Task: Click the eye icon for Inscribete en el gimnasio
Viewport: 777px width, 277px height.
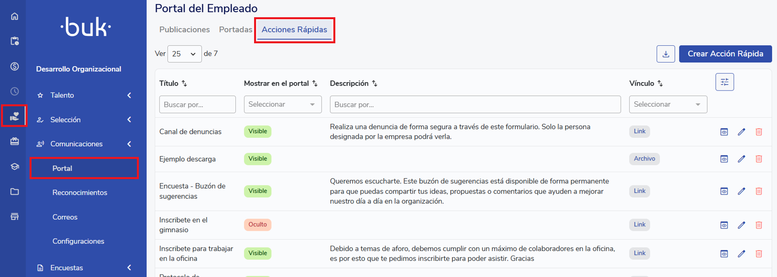Action: [x=724, y=225]
